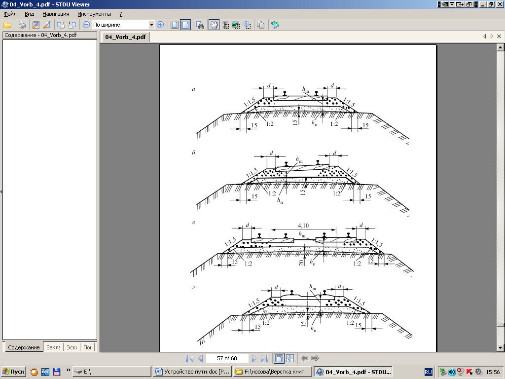Viewport: 505px width, 379px height.
Task: Click the globe toolbar icon
Action: [275, 25]
